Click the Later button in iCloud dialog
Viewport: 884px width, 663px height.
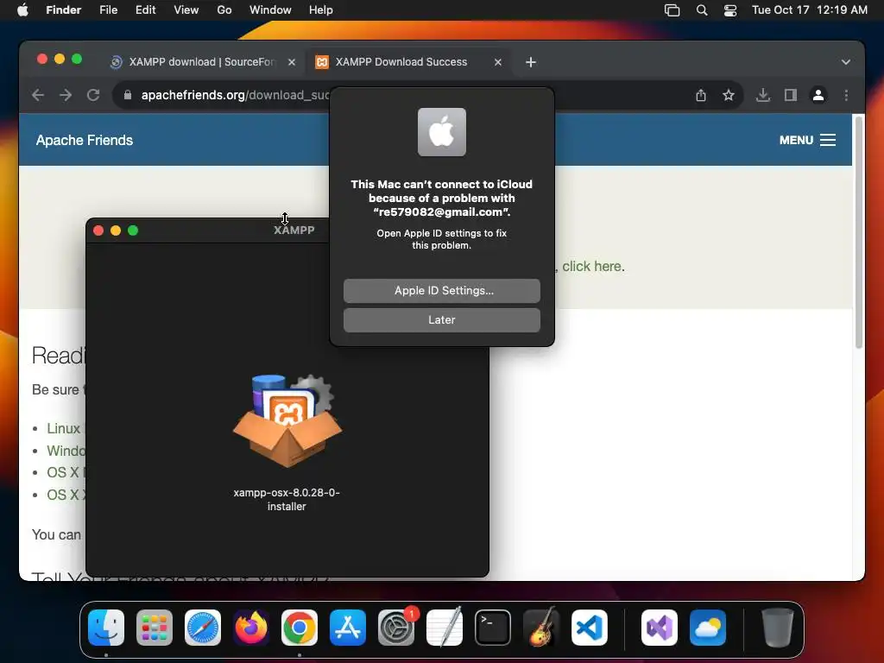pyautogui.click(x=441, y=319)
